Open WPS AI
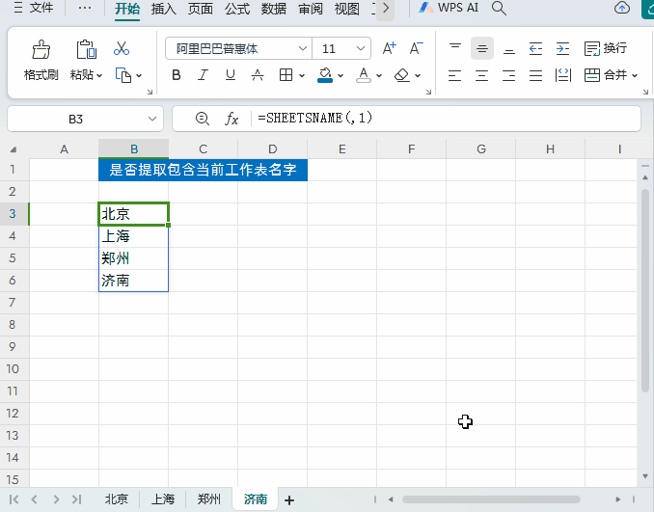 449,8
